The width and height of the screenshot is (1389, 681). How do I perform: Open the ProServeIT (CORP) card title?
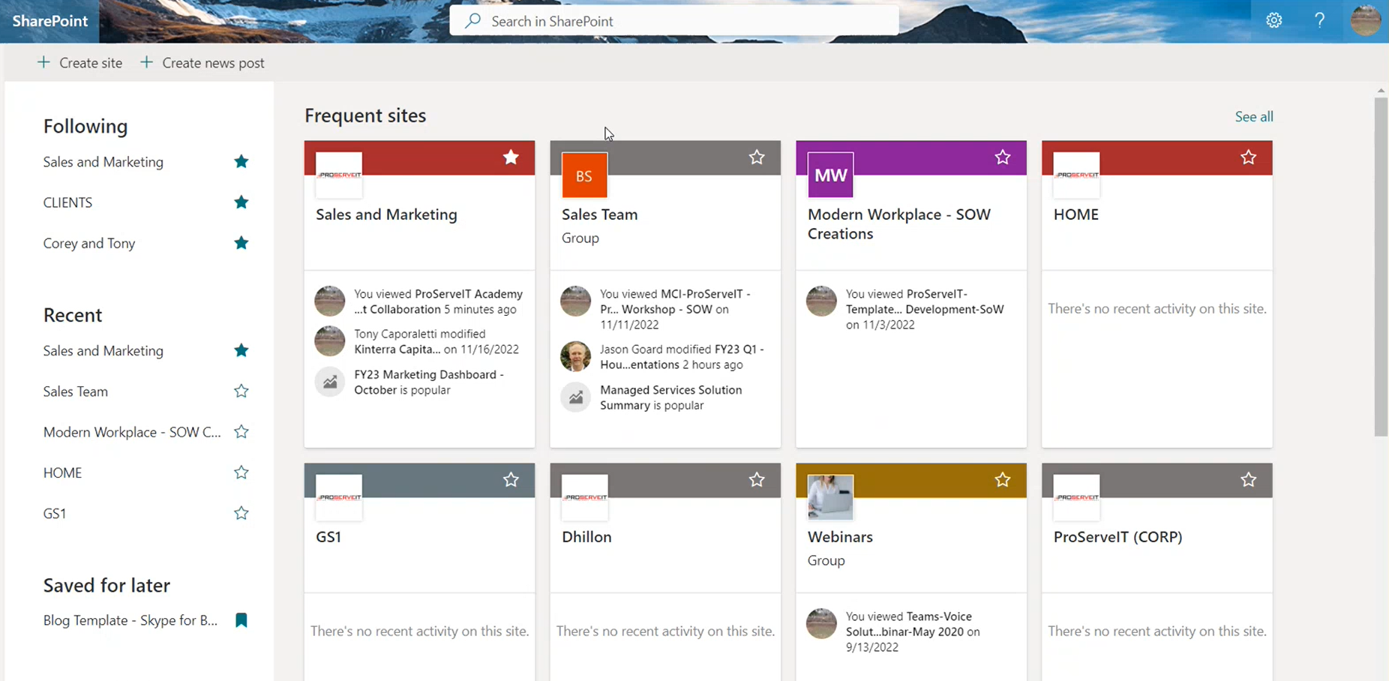pos(1117,537)
